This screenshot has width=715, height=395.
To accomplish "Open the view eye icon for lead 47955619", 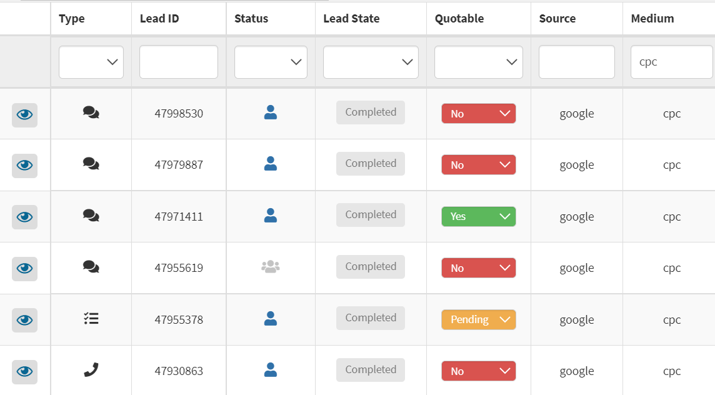I will tap(24, 269).
